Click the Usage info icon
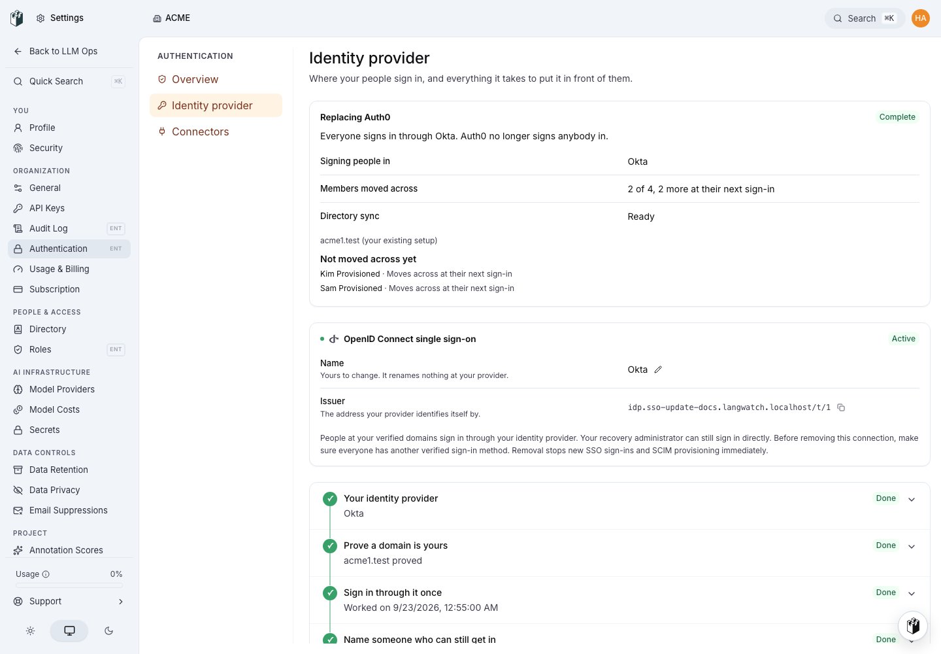Image resolution: width=941 pixels, height=654 pixels. [x=46, y=574]
